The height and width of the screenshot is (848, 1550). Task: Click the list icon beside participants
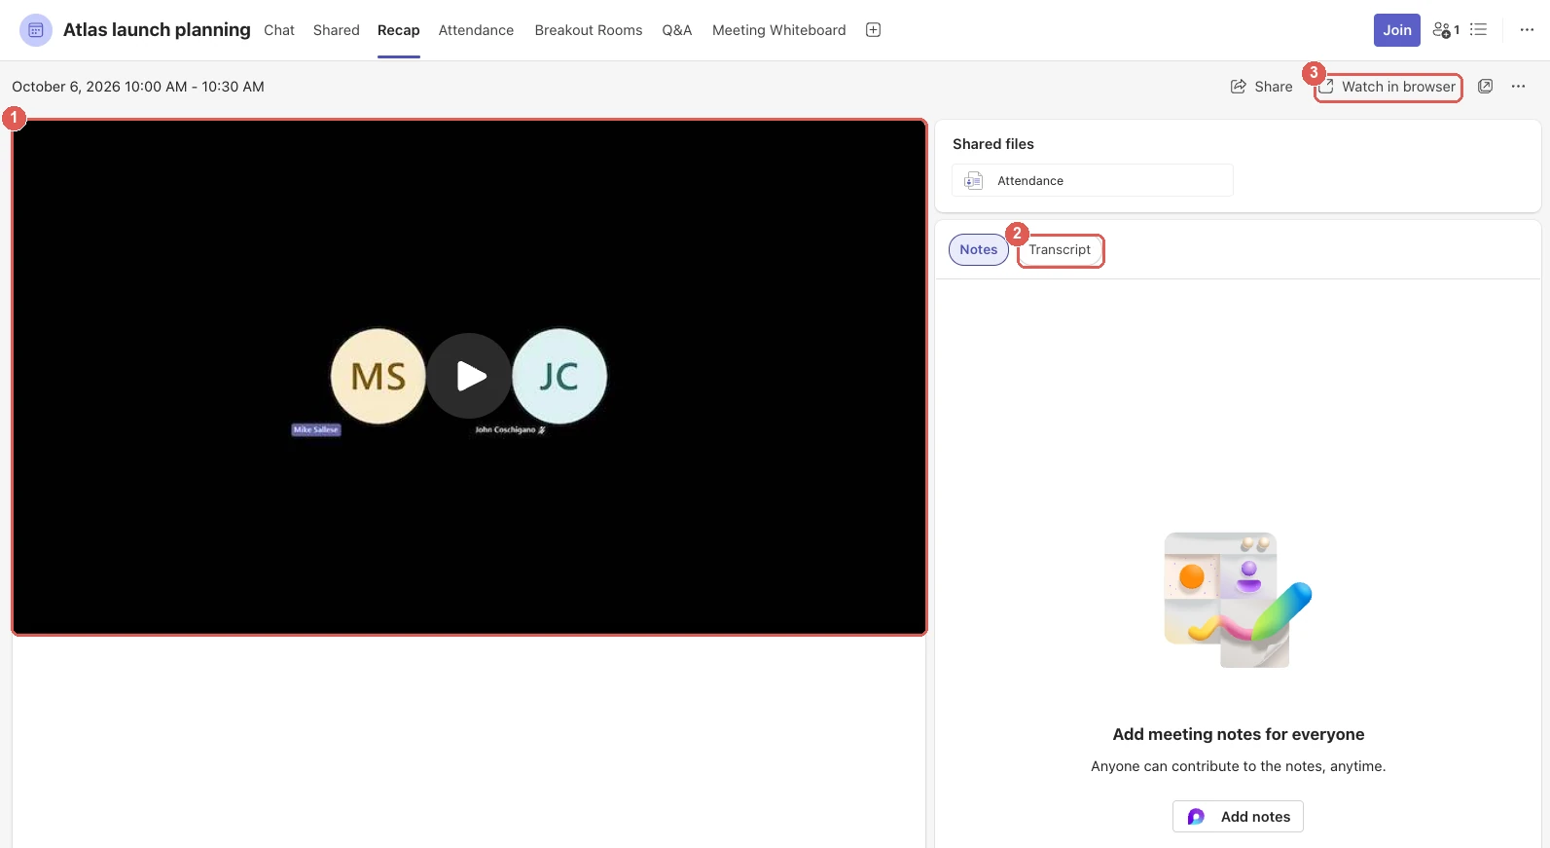pyautogui.click(x=1479, y=30)
